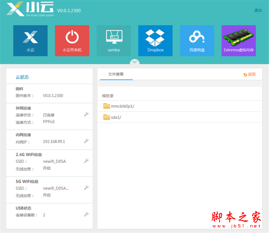
Task: Click the 返回 back link
Action: coord(249,74)
